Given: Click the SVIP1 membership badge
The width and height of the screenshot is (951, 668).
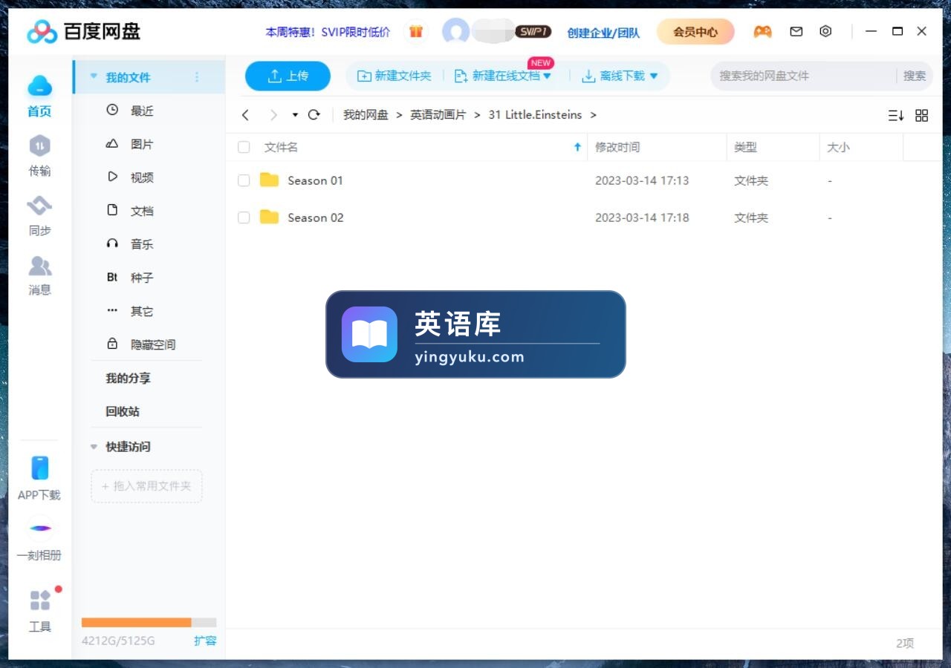Looking at the screenshot, I should 533,32.
